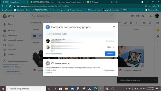The height and width of the screenshot is (91, 161).
Task: Focus the Añadir personas y grupos field
Action: pyautogui.click(x=80, y=34)
